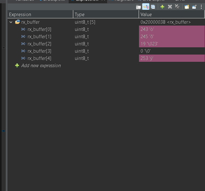Toggle Show Type Names in Expressions toolbar
The image size is (205, 191).
(x=138, y=7)
